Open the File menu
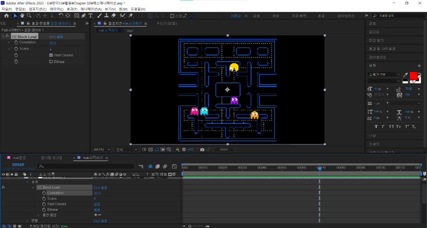 [6, 9]
